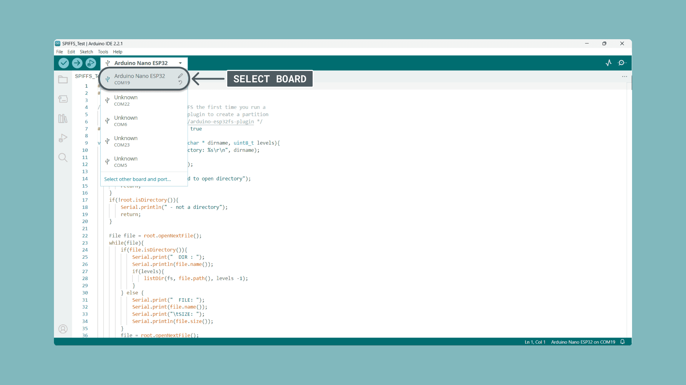Click 'Select other board and port...' link
The width and height of the screenshot is (686, 385).
tap(138, 179)
